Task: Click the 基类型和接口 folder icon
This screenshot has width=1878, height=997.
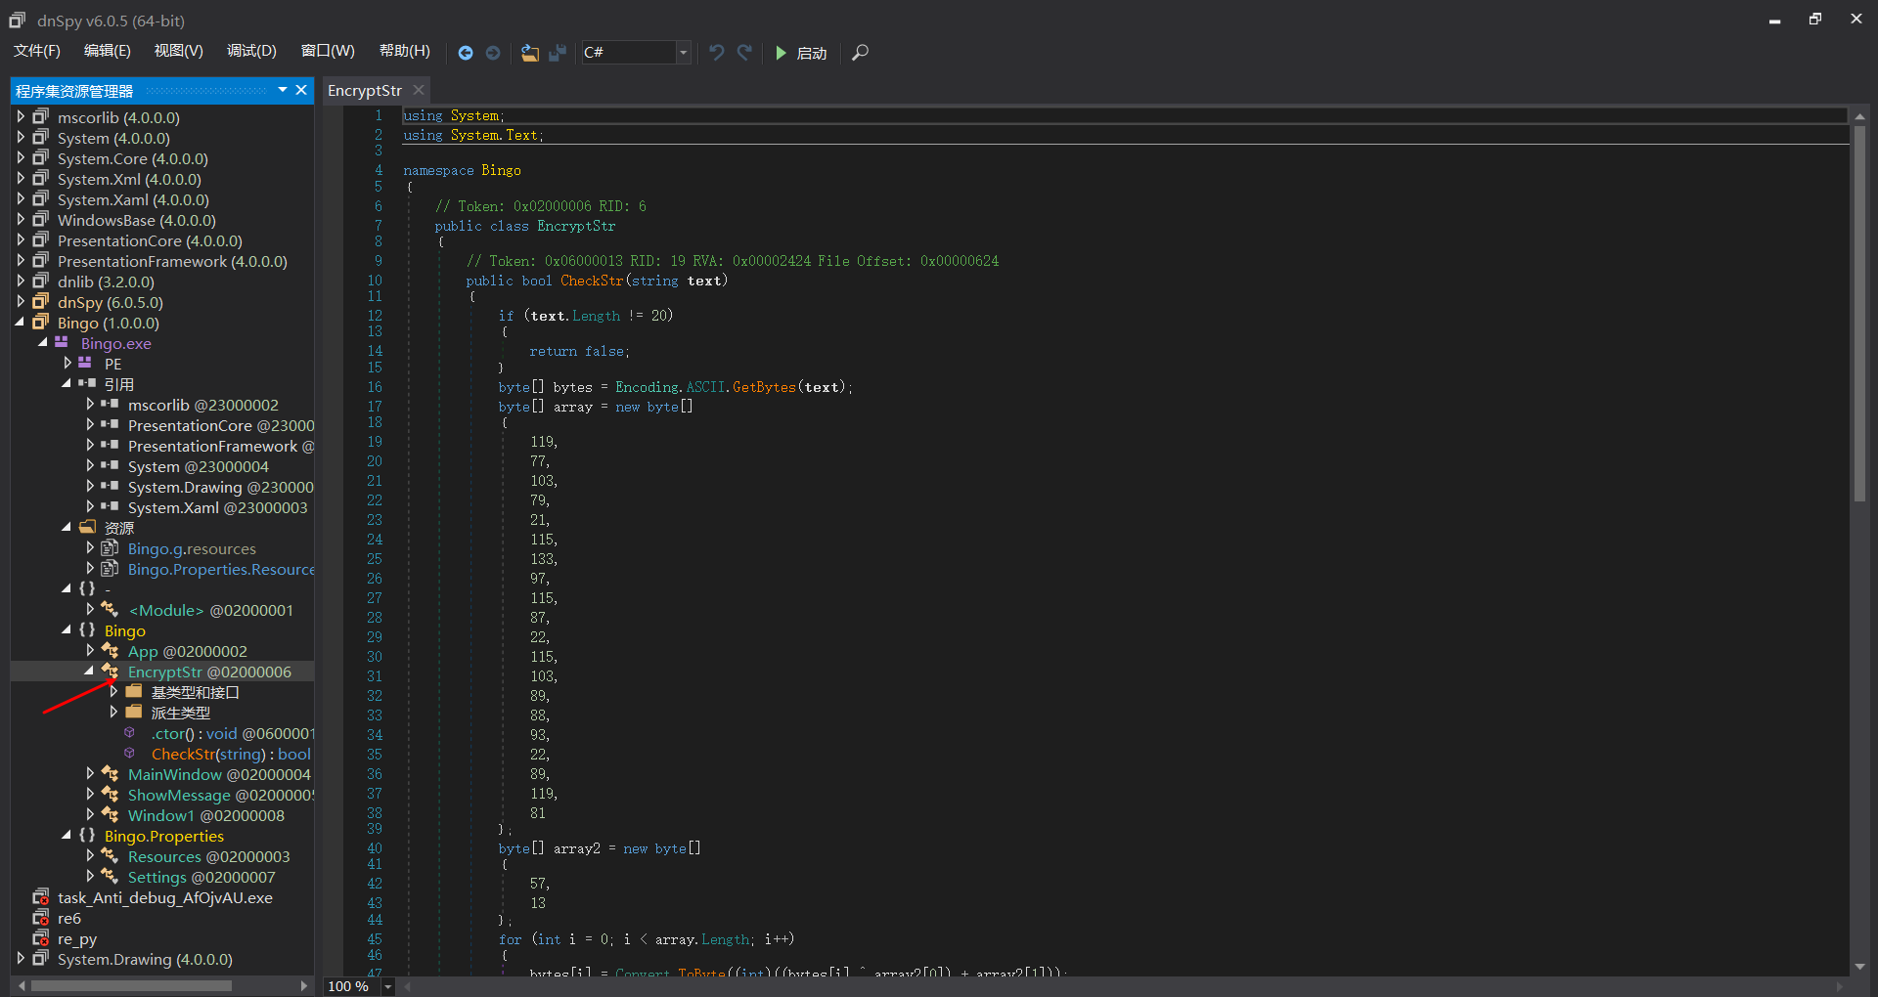Action: tap(134, 691)
